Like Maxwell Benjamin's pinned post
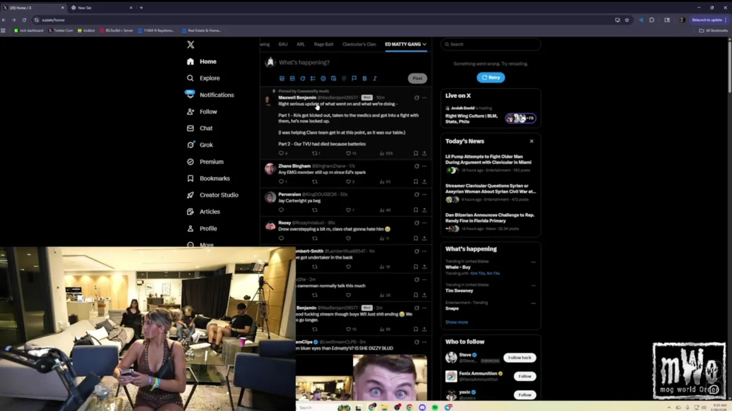Viewport: 732px width, 411px height. click(x=348, y=153)
